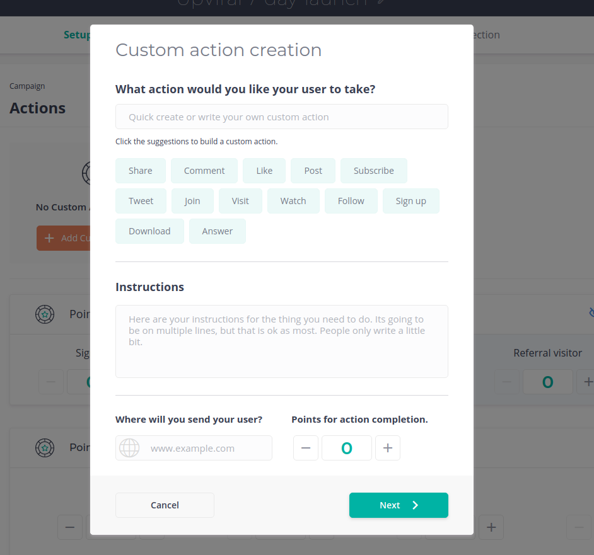Click the blue edit icon on the Points row
The width and height of the screenshot is (594, 555).
[590, 312]
